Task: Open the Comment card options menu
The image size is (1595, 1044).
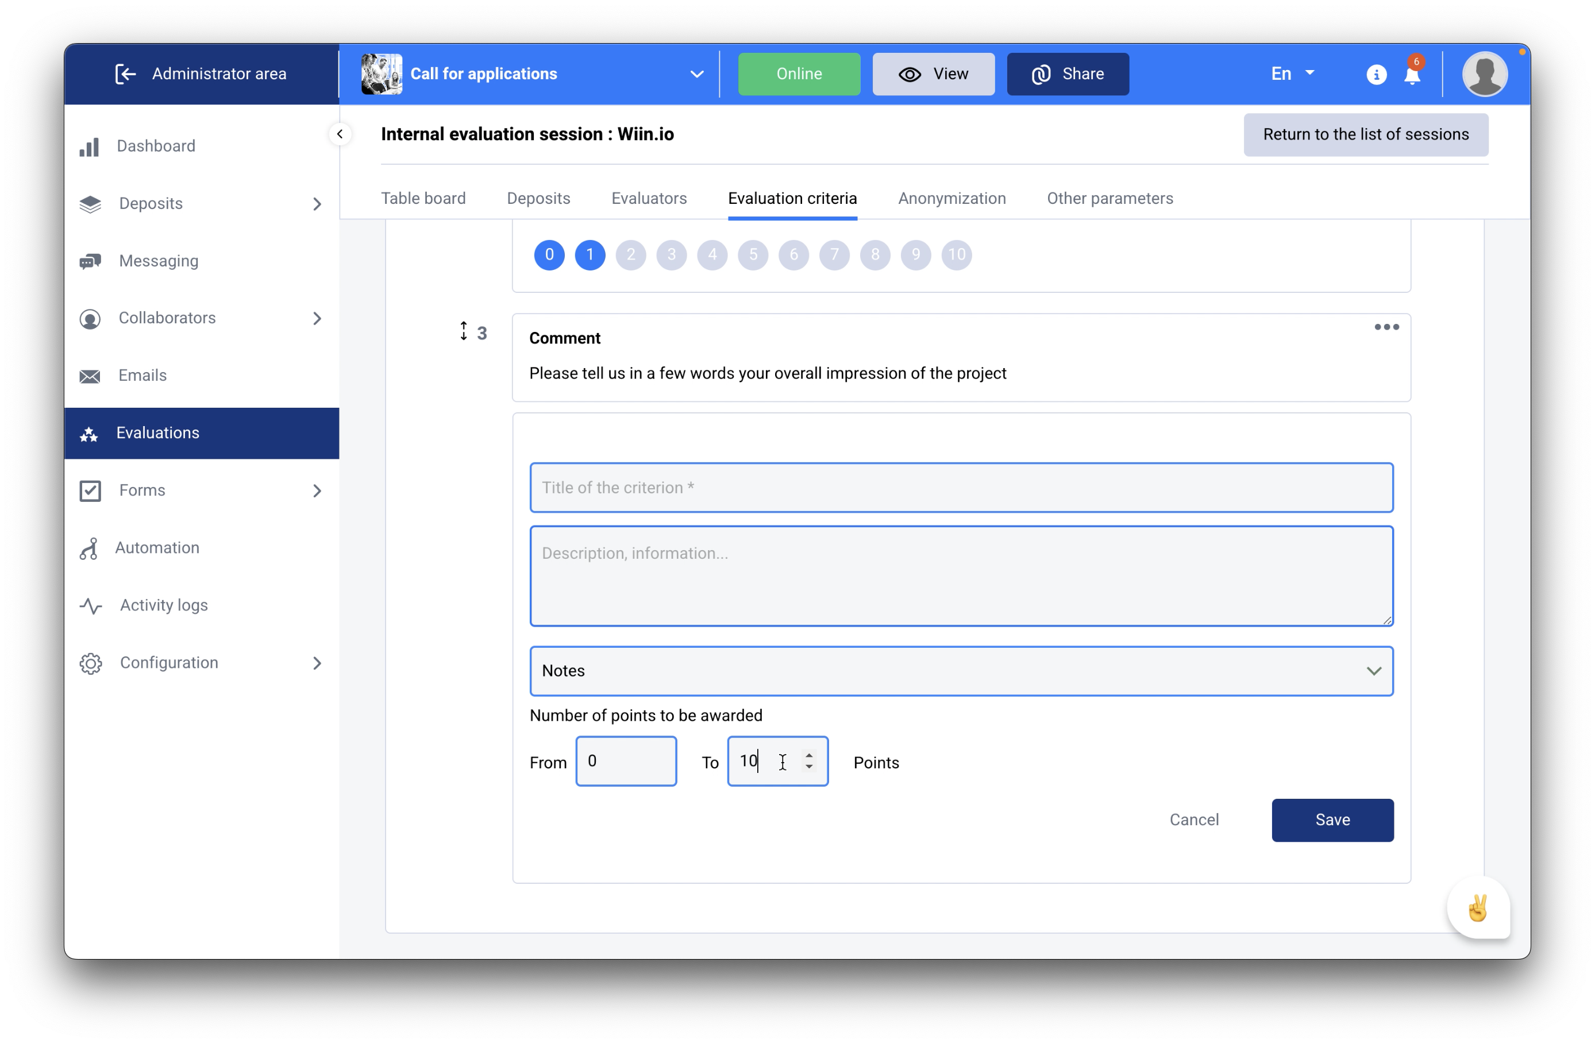Action: 1386,327
